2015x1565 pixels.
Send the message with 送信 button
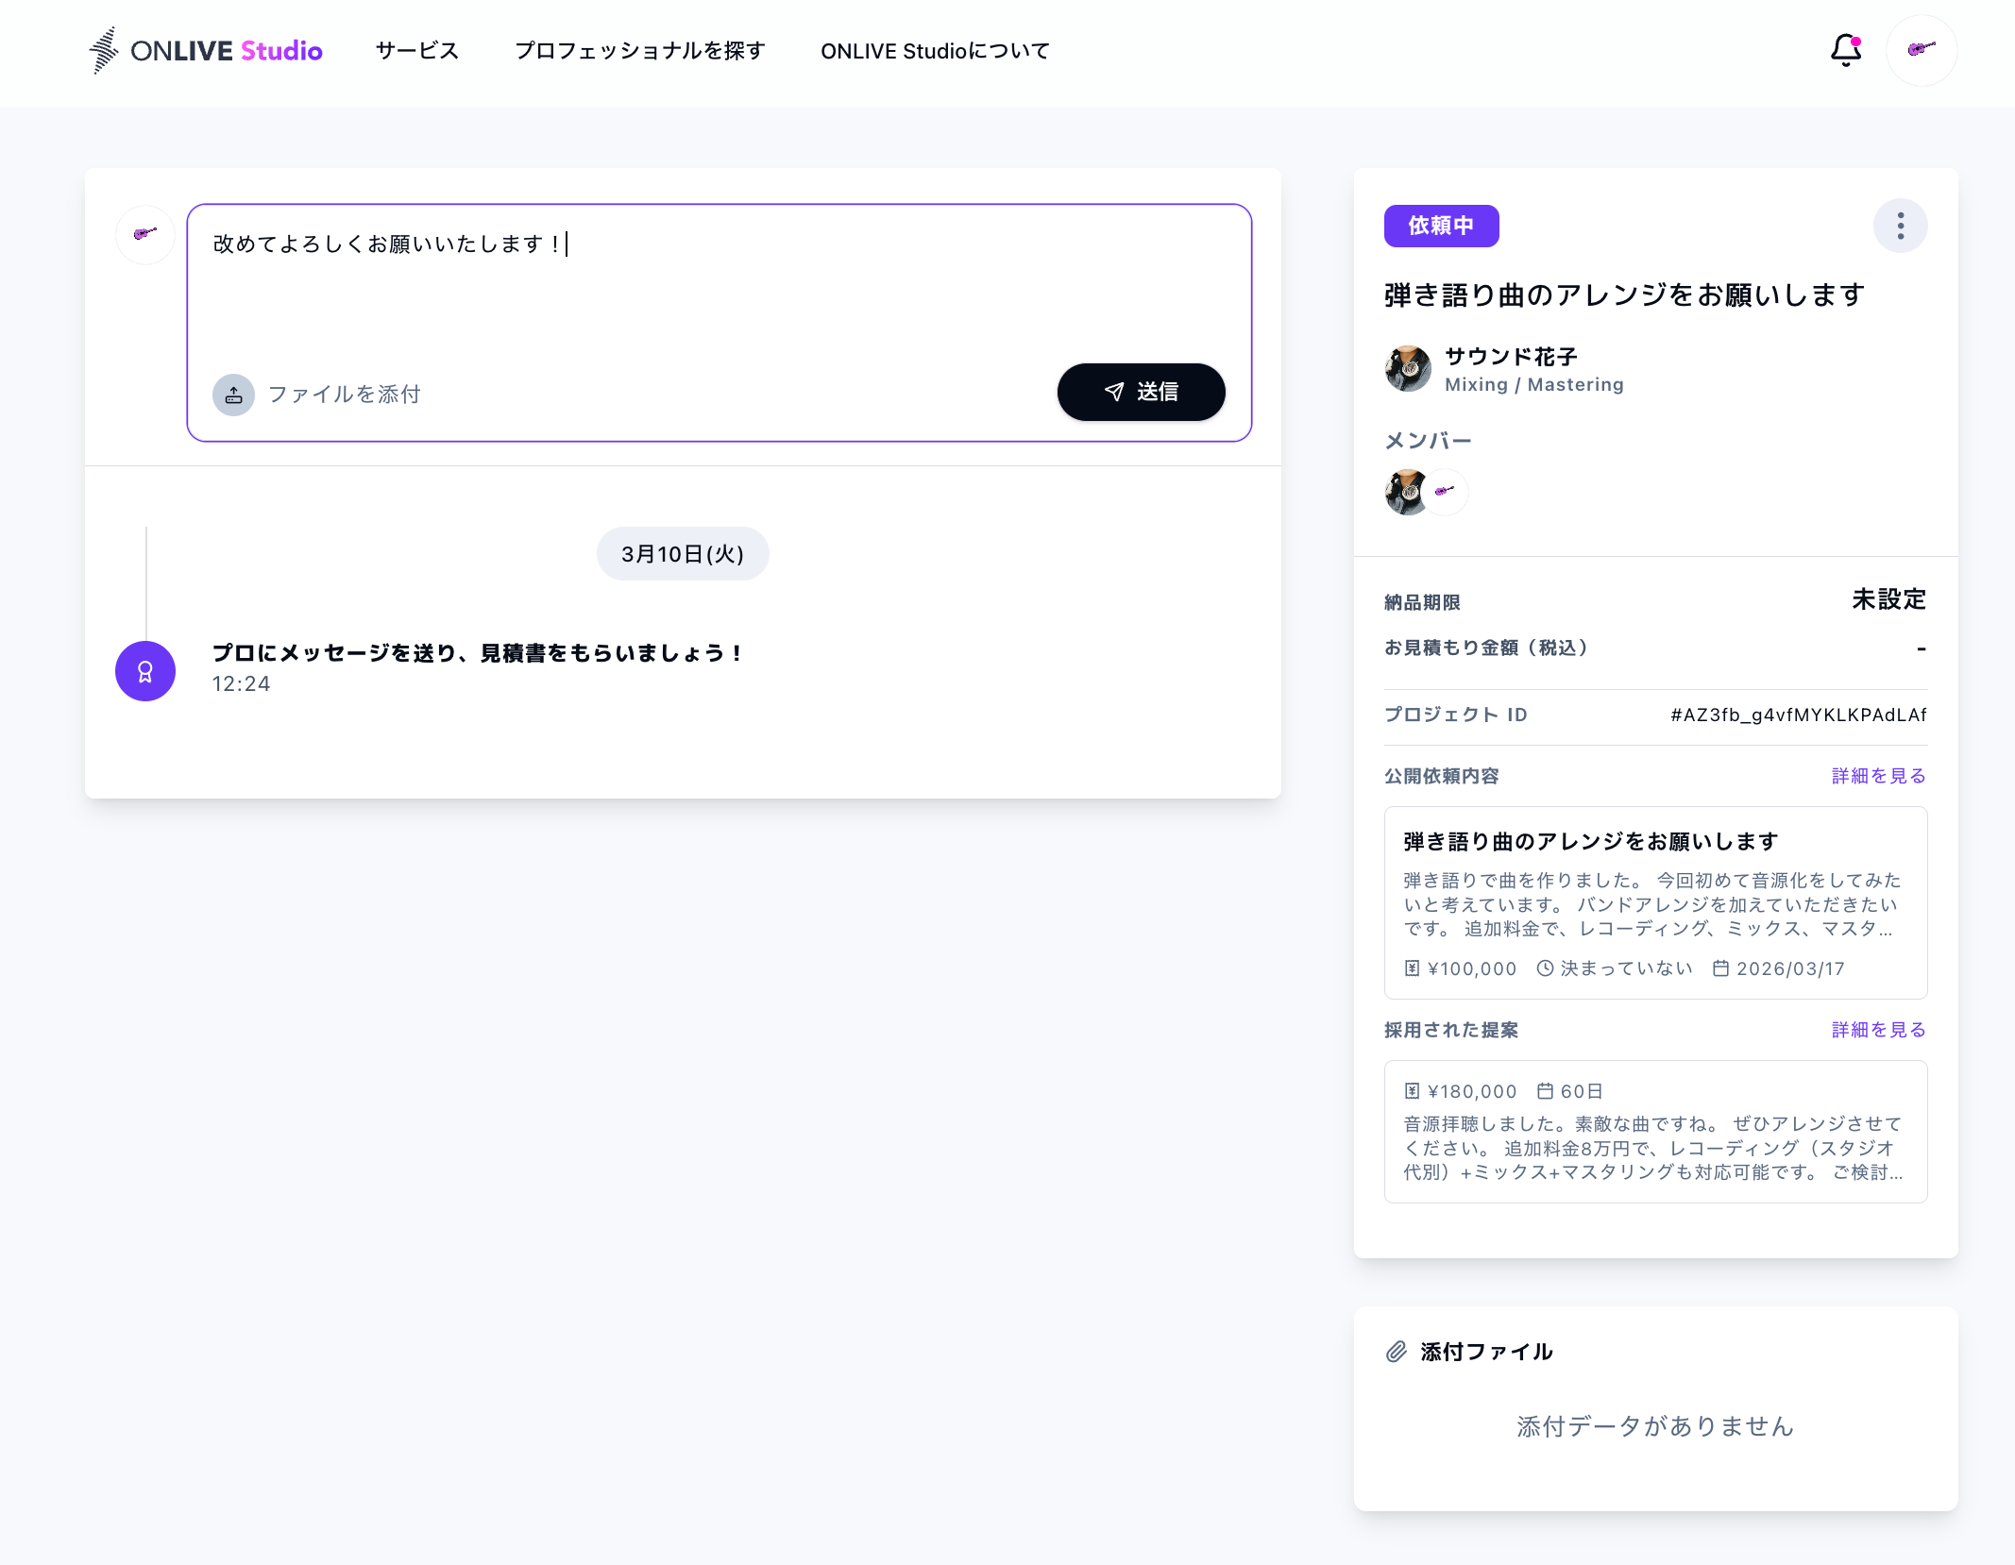[1141, 392]
